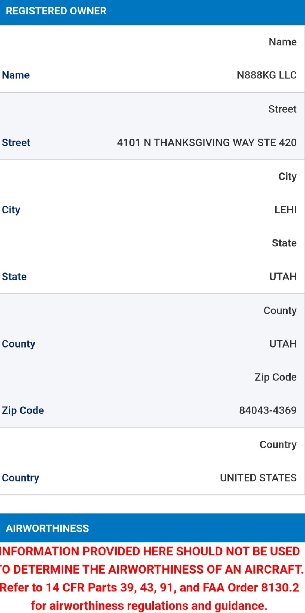Select the zip code 84043-4369
305x613 pixels.
[x=268, y=410]
